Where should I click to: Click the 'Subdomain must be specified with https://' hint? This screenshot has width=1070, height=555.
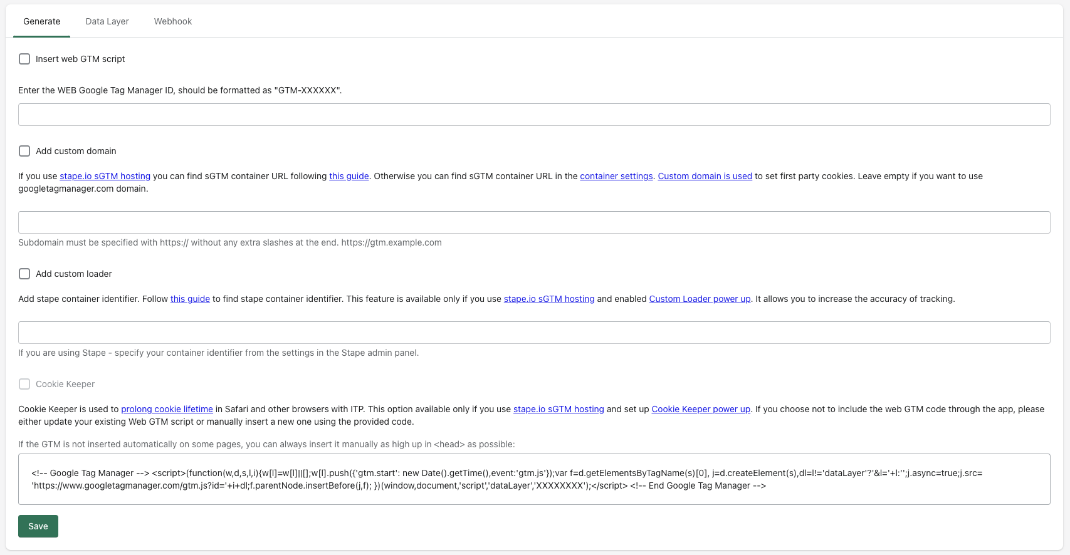coord(230,242)
